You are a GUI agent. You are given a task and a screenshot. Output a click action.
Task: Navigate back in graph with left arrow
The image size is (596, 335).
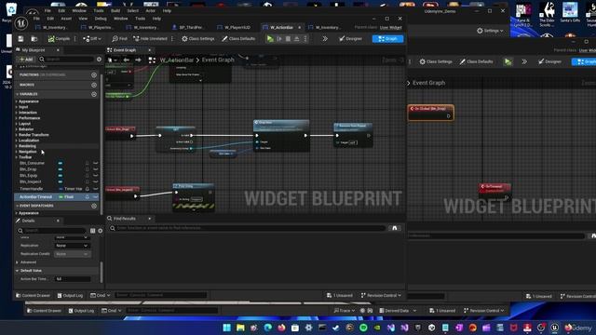click(x=127, y=60)
